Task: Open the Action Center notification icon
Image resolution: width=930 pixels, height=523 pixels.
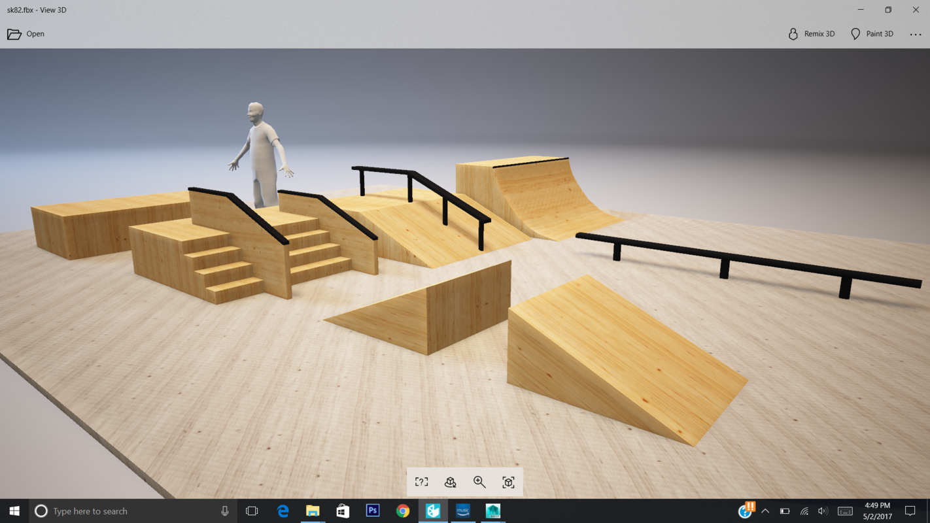Action: [x=910, y=511]
